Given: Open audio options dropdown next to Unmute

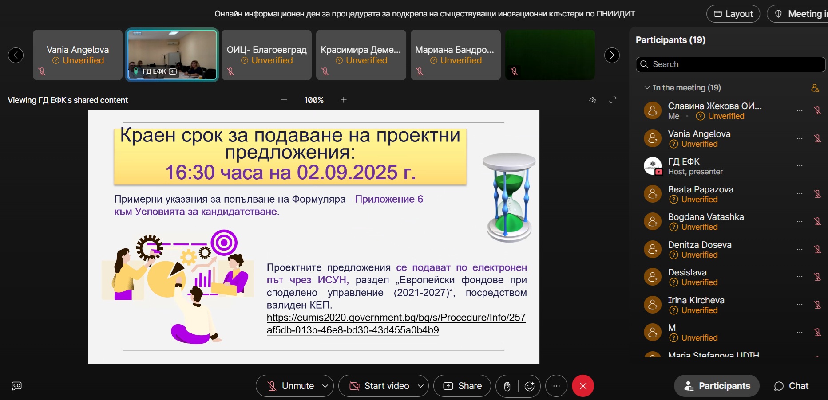Looking at the screenshot, I should [325, 386].
